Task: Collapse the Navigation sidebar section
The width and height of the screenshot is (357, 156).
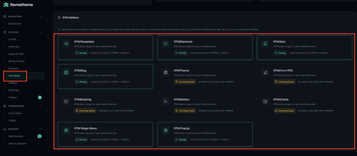Action: click(x=41, y=17)
